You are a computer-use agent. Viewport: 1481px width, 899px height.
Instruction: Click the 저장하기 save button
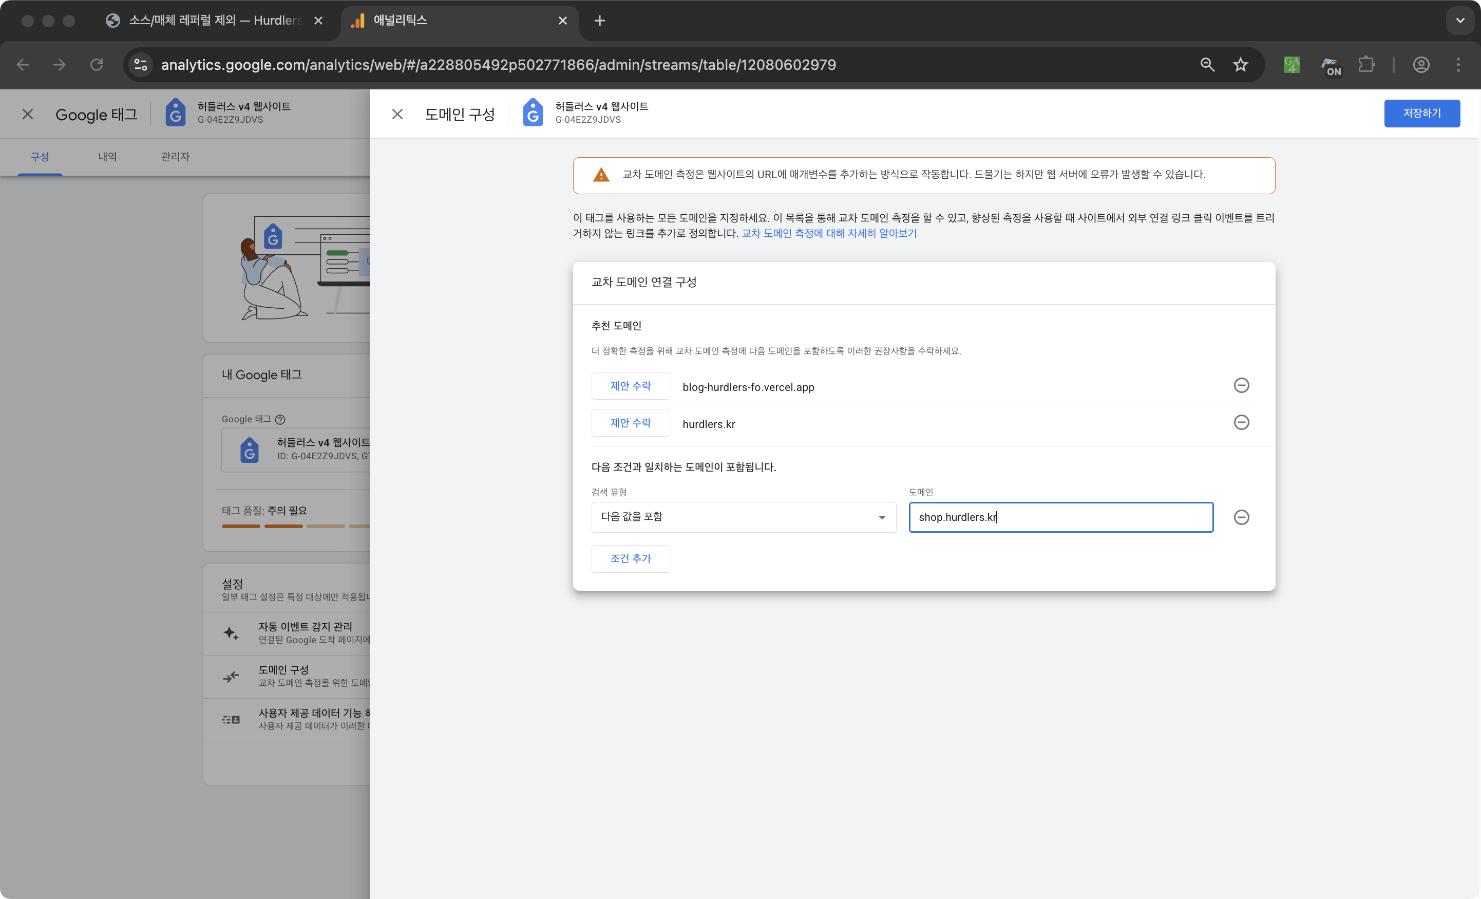click(1421, 113)
